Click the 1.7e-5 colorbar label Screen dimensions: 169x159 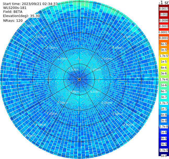tap(164, 56)
